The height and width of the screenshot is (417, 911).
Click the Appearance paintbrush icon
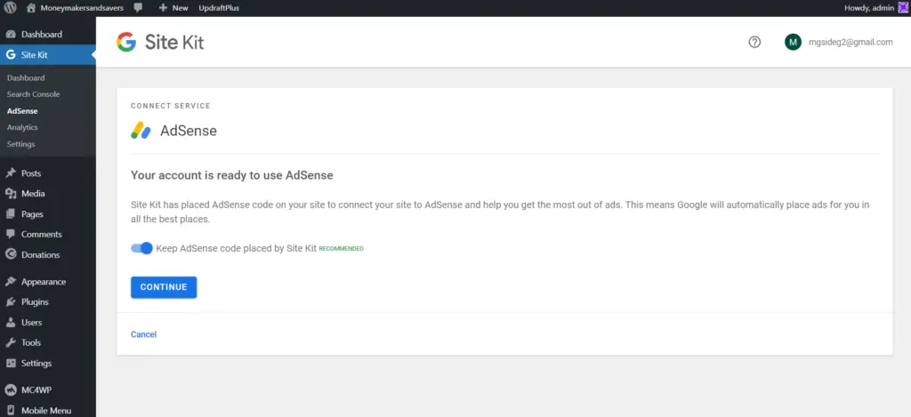pos(11,282)
